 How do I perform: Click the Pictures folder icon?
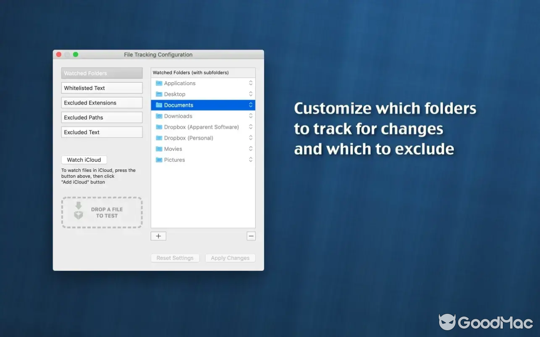coord(159,160)
